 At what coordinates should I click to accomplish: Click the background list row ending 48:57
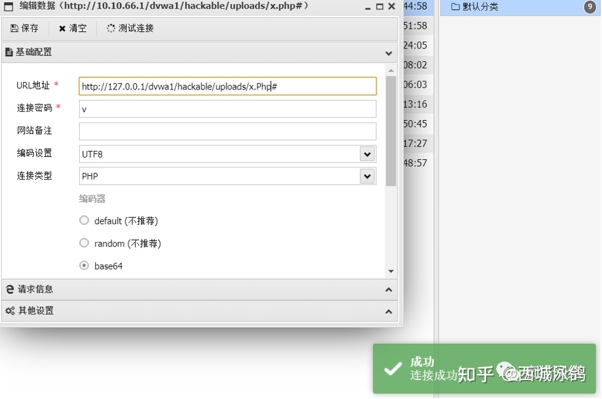tap(418, 163)
